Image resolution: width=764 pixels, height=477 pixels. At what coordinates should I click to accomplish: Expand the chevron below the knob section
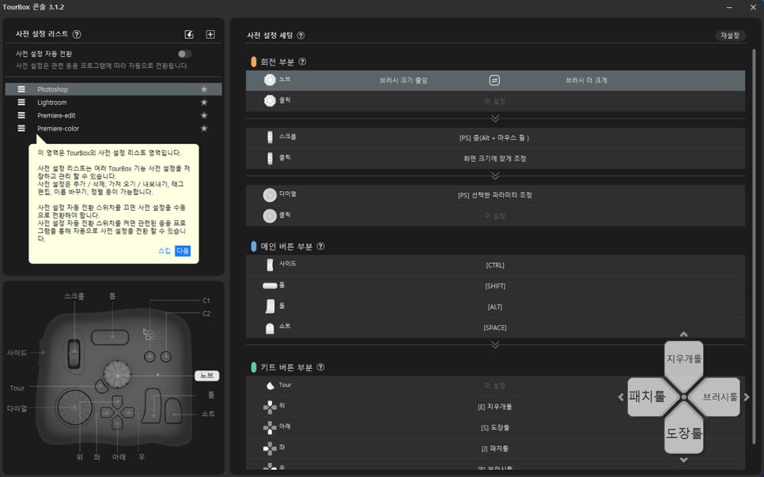[495, 118]
